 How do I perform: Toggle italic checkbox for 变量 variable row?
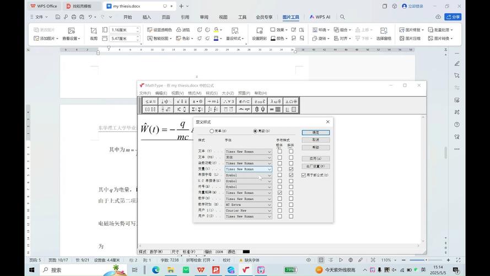click(291, 169)
